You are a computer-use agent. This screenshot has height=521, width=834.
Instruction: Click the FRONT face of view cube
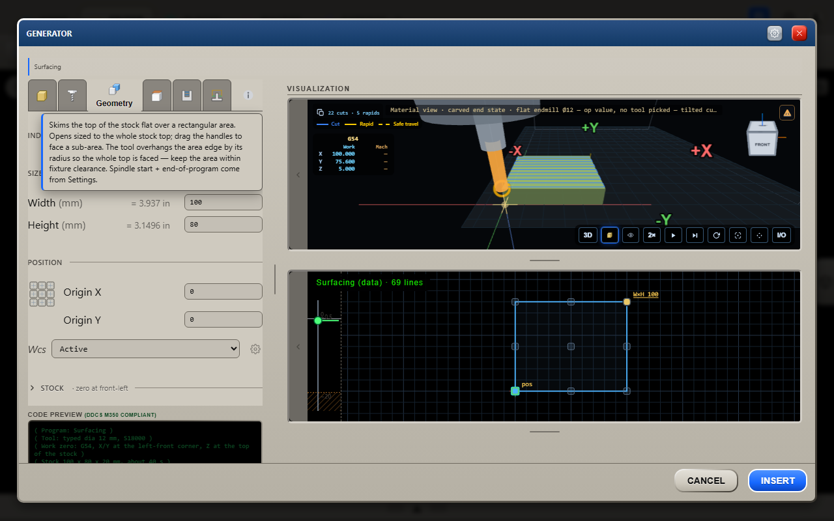pos(762,144)
